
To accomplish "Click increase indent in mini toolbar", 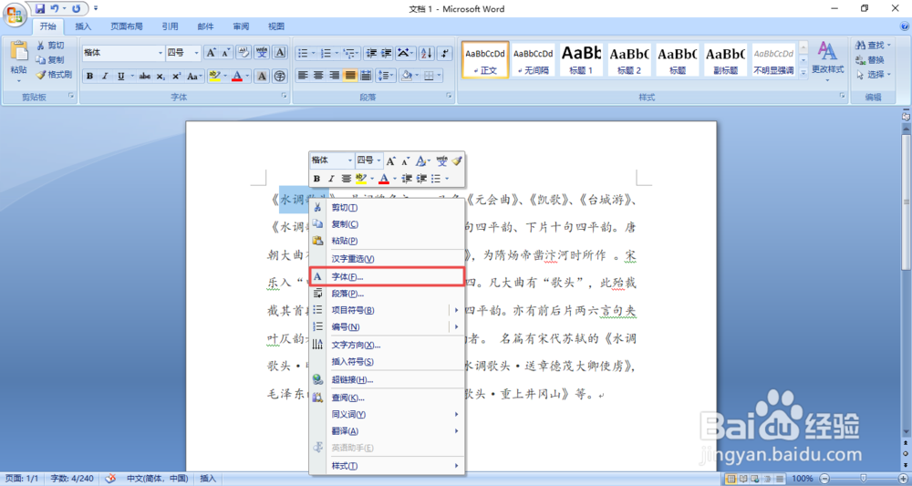I will pos(421,179).
